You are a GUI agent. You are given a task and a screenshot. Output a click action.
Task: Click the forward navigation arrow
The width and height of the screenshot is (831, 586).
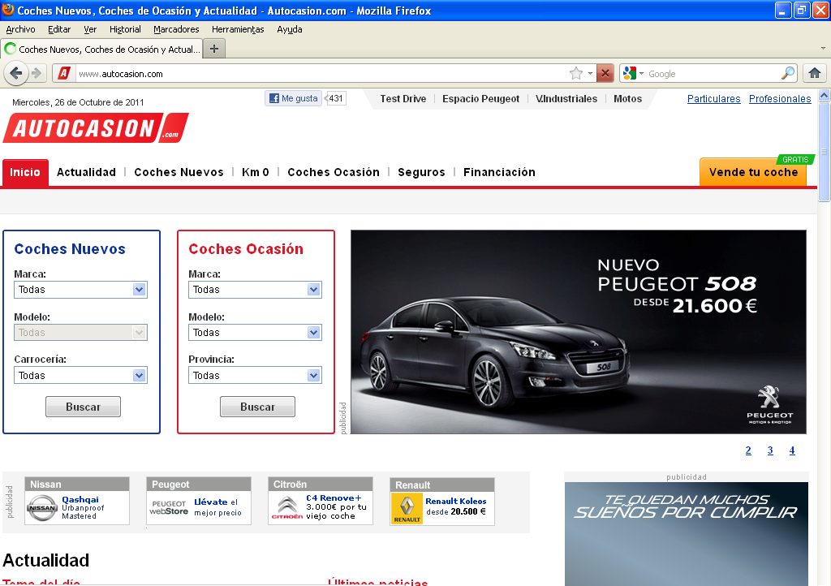[x=37, y=73]
